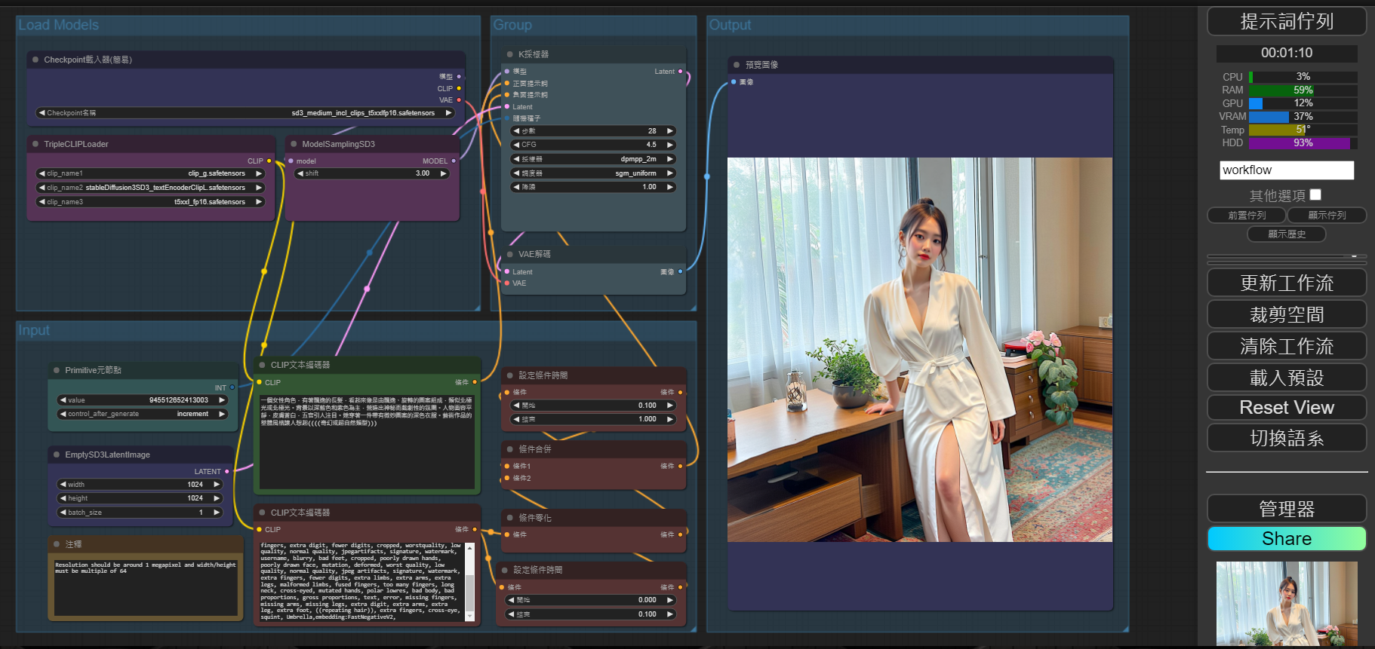
Task: Click the workflow name input field
Action: 1287,170
